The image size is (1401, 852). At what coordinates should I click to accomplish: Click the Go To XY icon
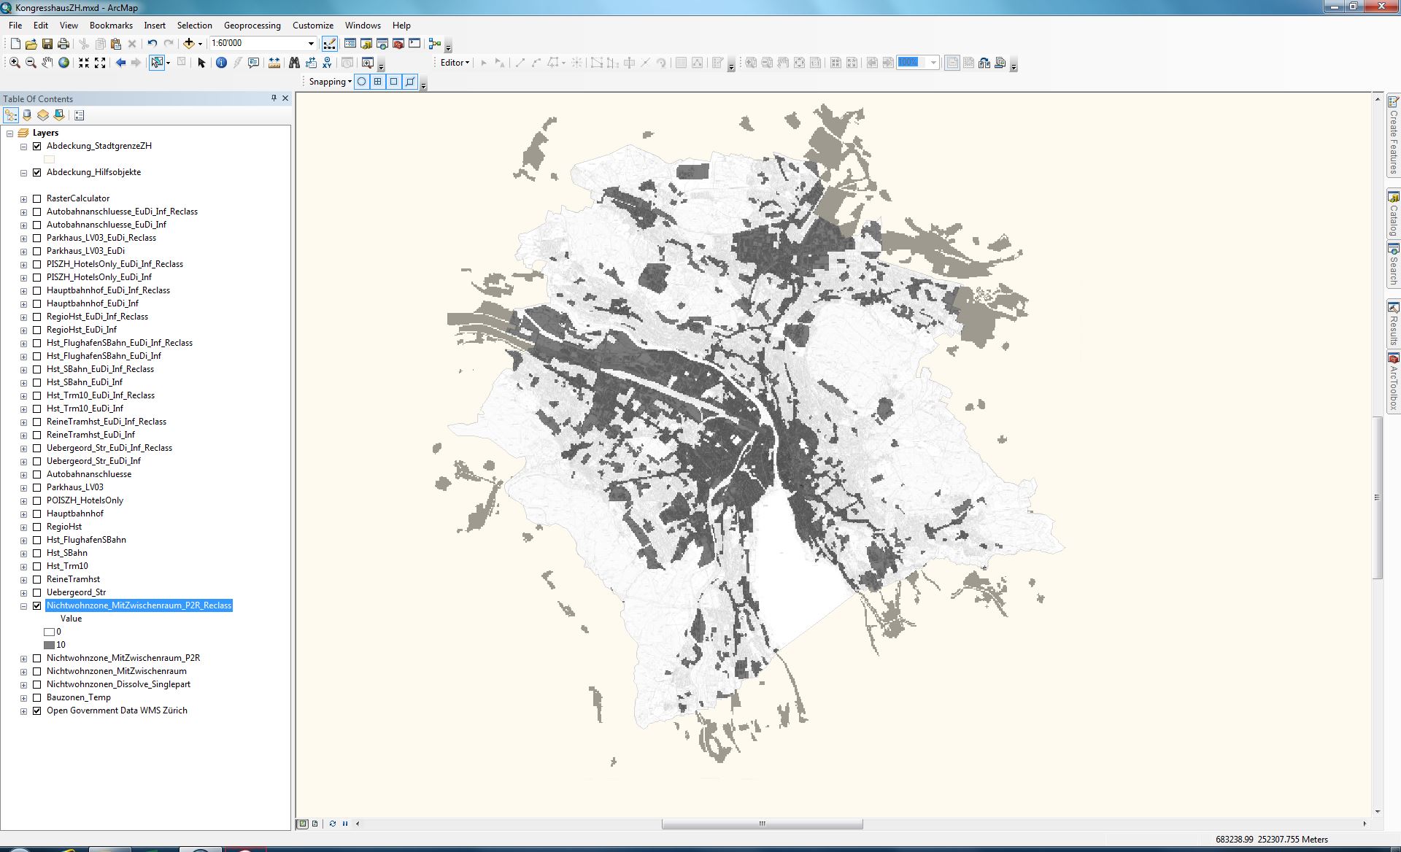pyautogui.click(x=327, y=63)
